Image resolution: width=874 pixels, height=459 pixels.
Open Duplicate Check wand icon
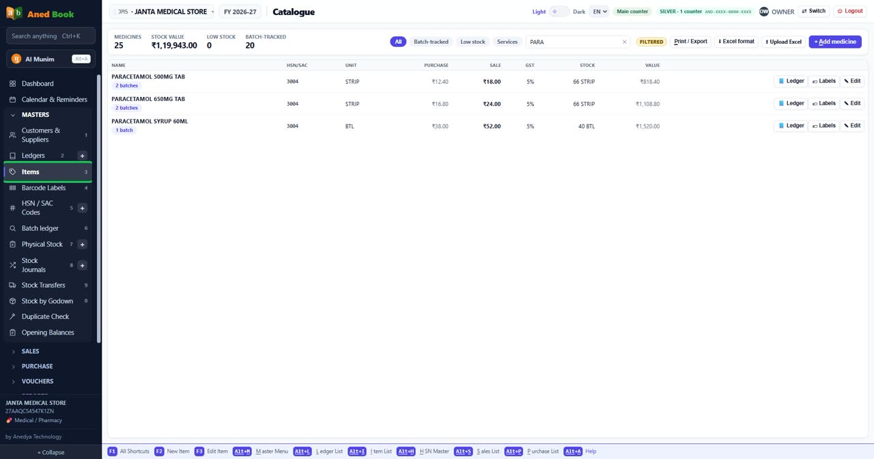pyautogui.click(x=12, y=316)
